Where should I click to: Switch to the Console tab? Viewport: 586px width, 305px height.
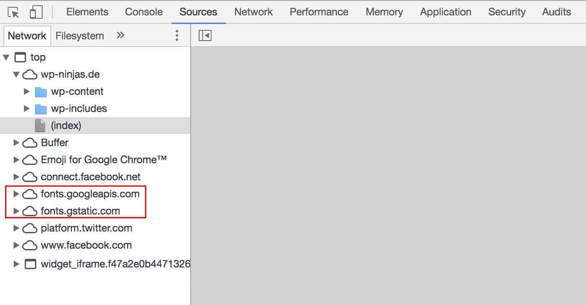144,12
